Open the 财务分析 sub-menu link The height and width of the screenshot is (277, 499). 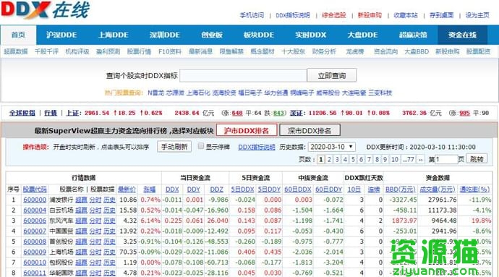(x=324, y=51)
